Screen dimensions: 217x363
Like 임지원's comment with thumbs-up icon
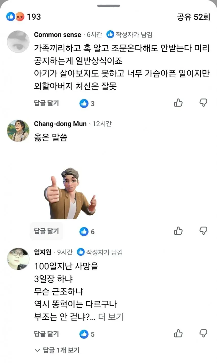(178, 333)
